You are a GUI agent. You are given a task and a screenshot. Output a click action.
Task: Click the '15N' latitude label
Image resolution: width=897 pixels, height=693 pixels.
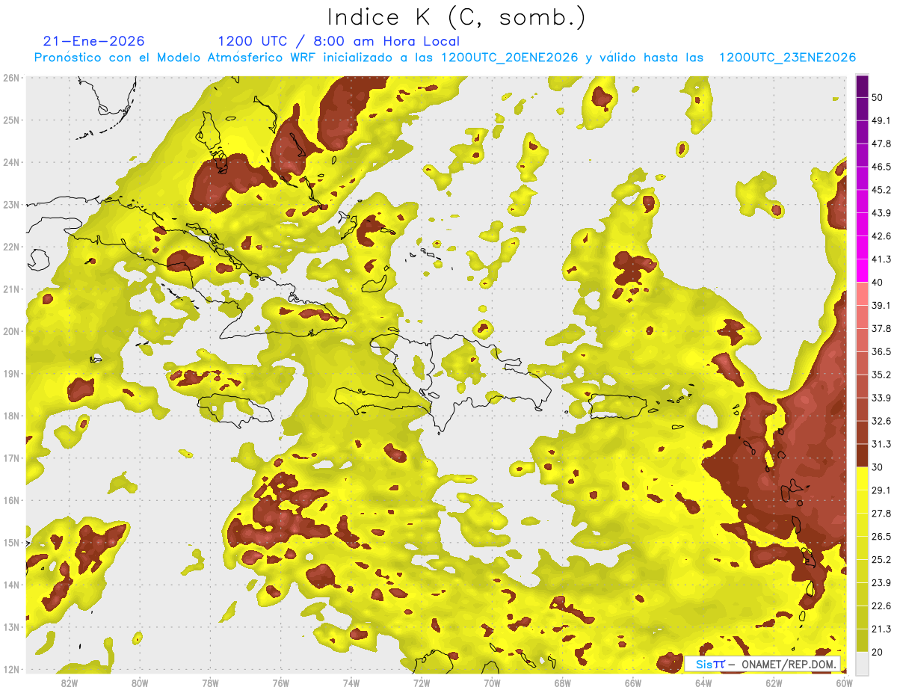11,543
